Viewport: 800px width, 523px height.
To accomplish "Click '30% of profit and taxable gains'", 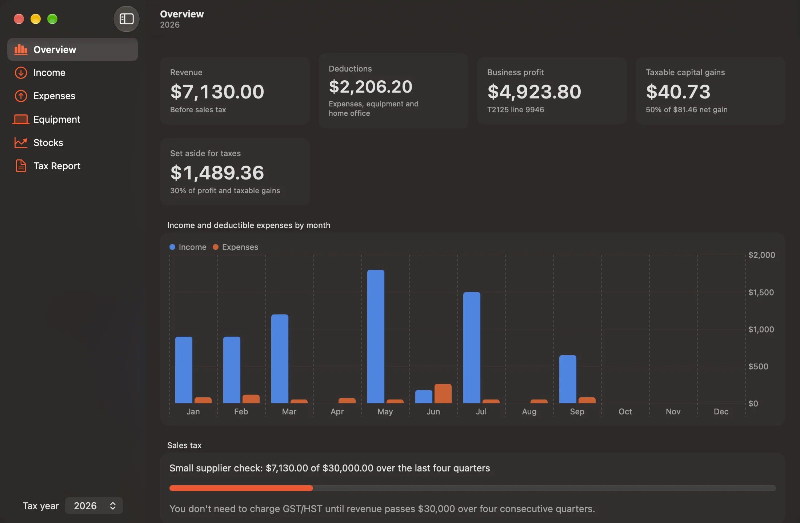I will click(x=225, y=191).
